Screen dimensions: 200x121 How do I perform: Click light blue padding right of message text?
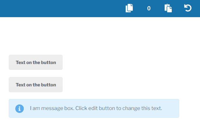tap(170, 108)
